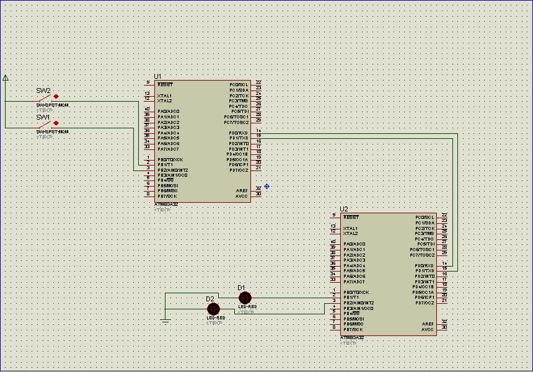Select the D1 red LED symbol

point(245,298)
